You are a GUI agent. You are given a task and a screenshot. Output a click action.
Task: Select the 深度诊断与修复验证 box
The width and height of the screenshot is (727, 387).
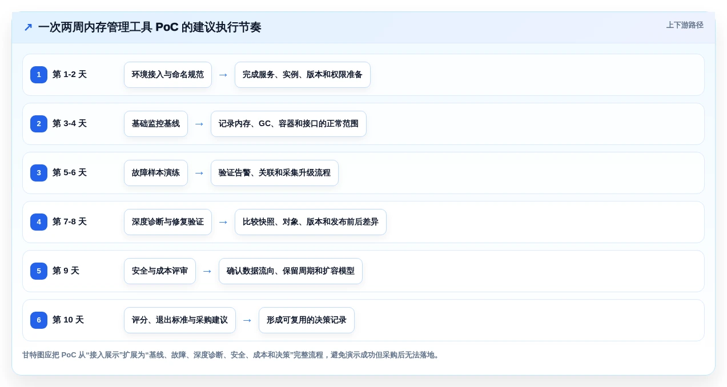[168, 222]
